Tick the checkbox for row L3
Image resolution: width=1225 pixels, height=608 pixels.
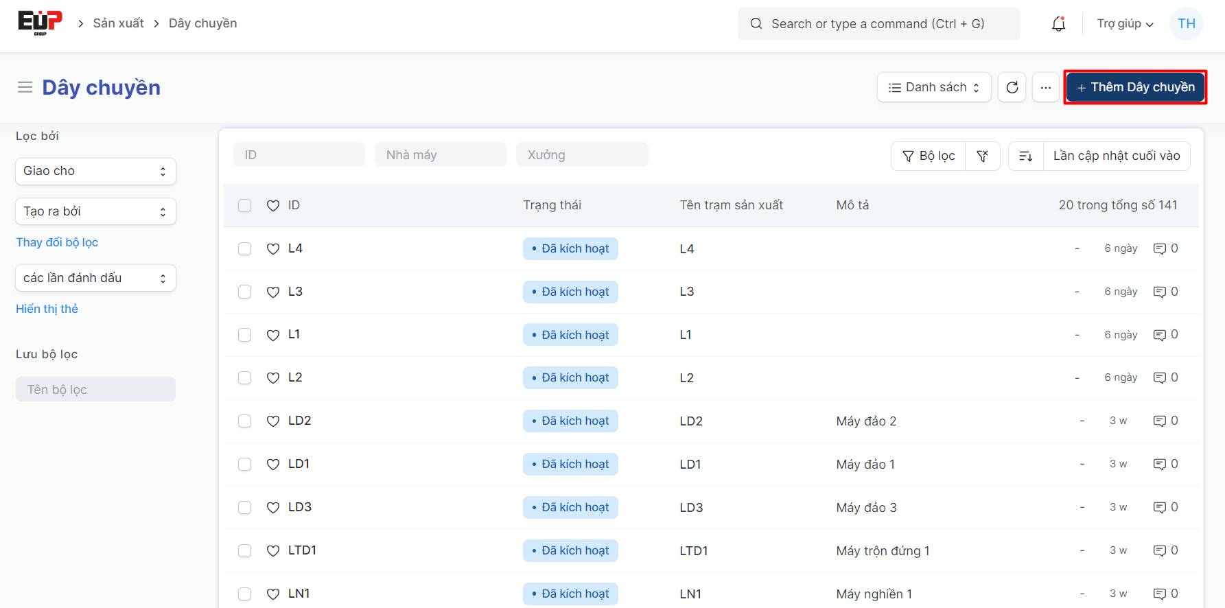pyautogui.click(x=244, y=292)
